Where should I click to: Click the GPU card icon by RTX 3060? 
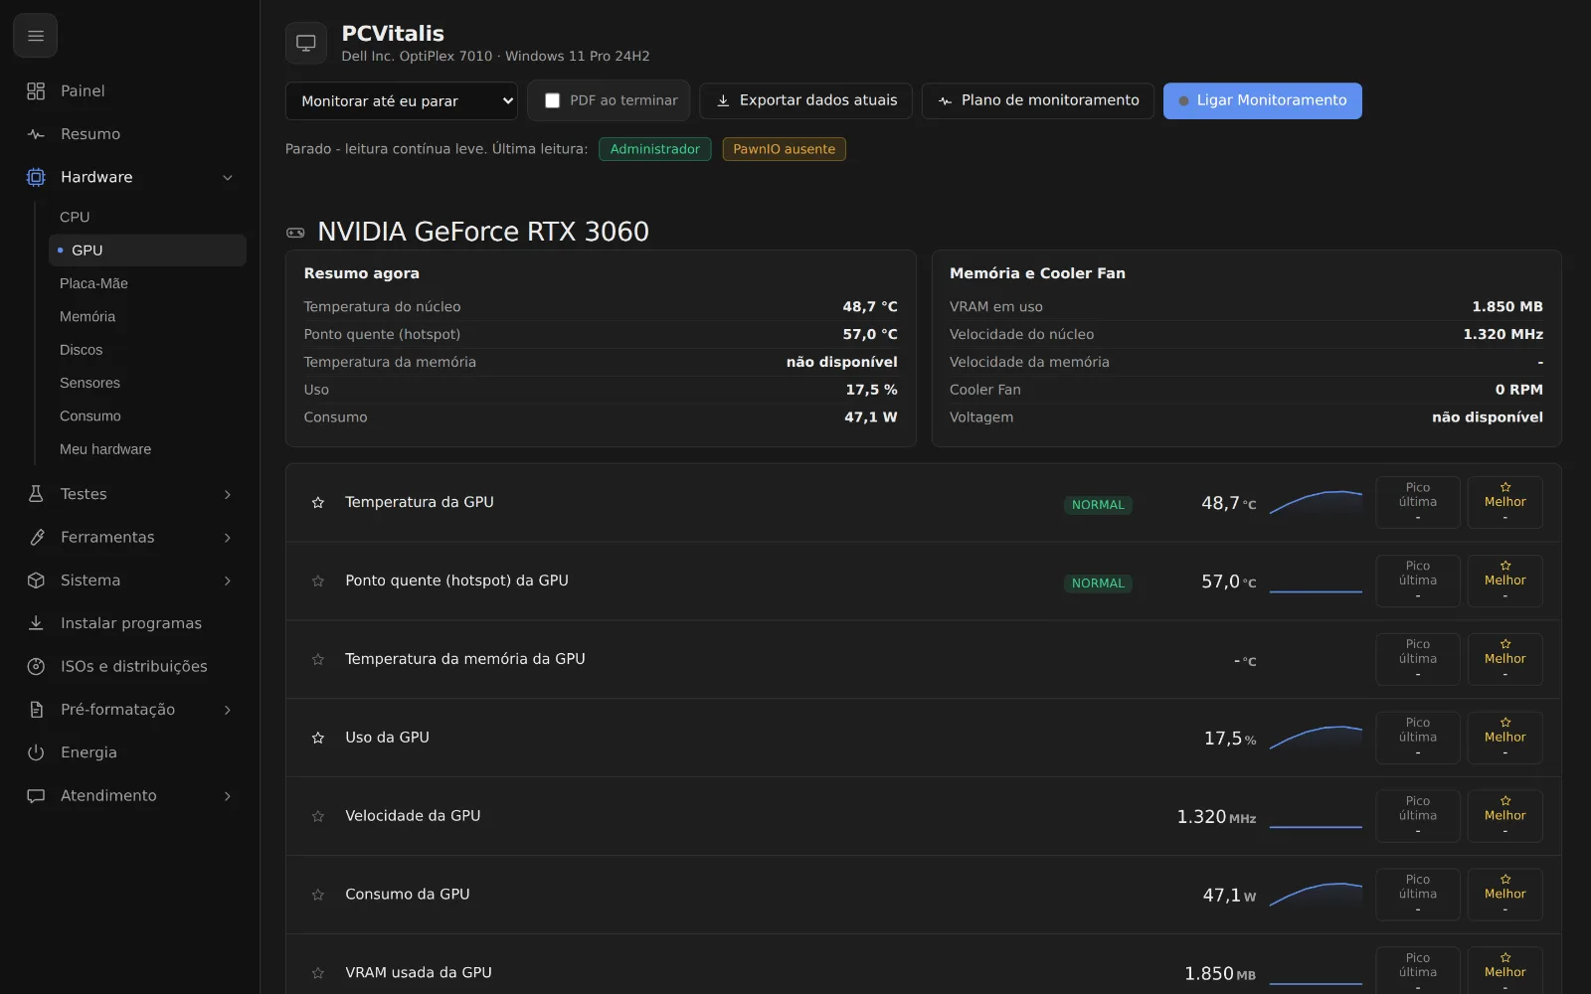tap(295, 233)
